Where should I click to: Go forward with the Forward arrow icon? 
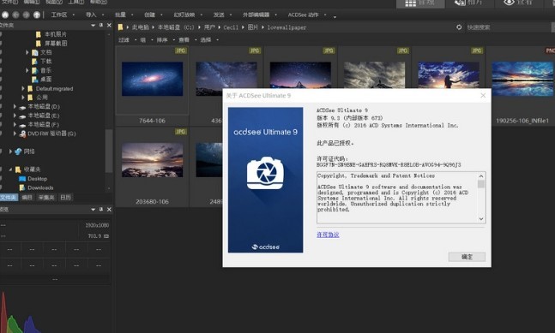pyautogui.click(x=26, y=15)
